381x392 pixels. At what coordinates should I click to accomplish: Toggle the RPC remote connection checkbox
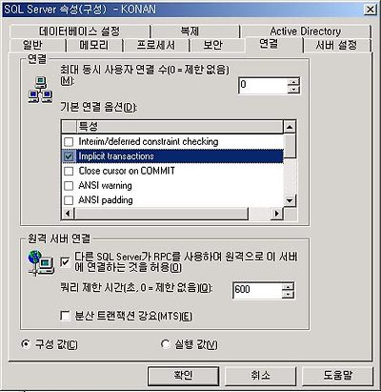pos(65,262)
